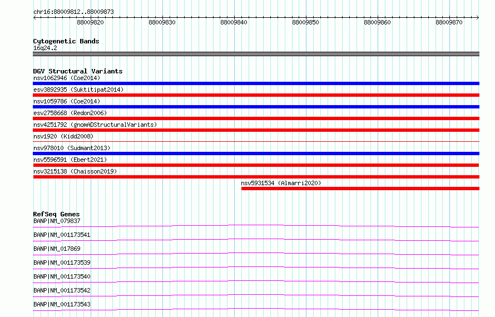Click the red bar under esv3892935
The image size is (495, 317).
click(x=256, y=95)
